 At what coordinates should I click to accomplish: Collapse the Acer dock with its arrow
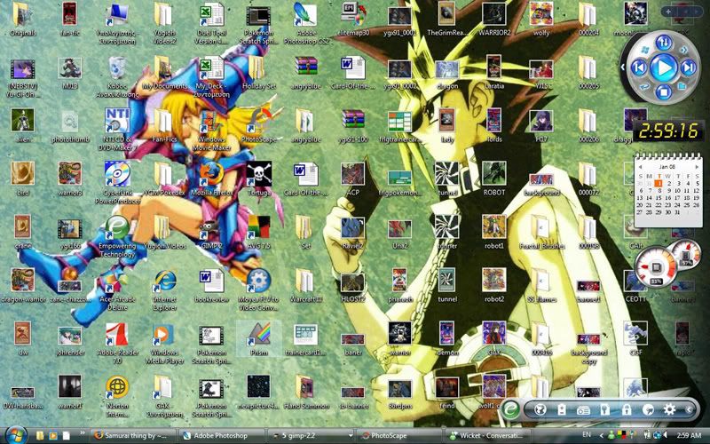pyautogui.click(x=690, y=410)
